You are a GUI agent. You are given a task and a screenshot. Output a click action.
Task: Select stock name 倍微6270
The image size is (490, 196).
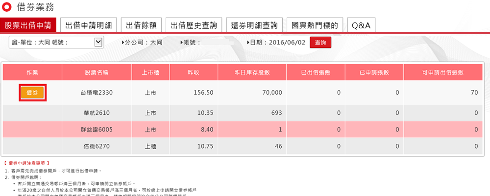97,146
